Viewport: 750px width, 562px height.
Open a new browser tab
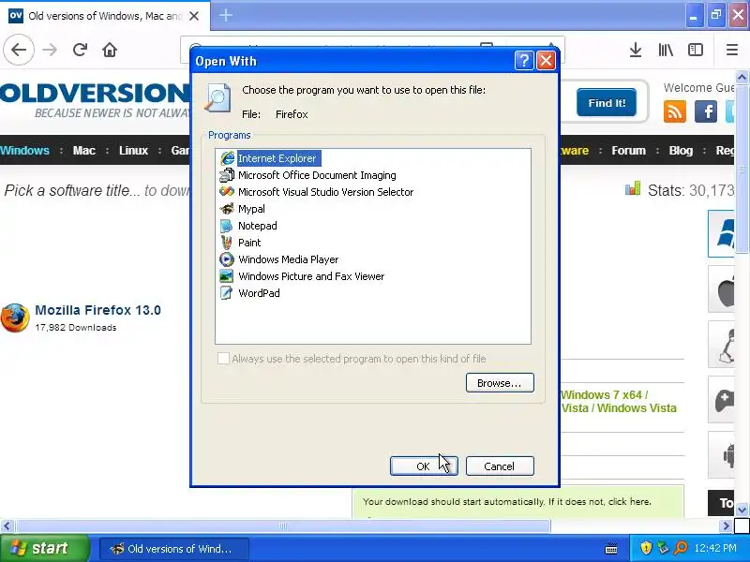226,15
